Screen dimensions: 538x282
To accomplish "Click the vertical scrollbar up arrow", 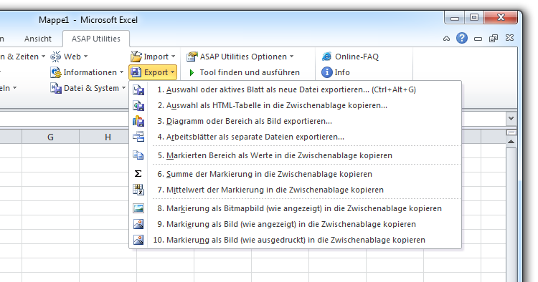I will [x=511, y=142].
